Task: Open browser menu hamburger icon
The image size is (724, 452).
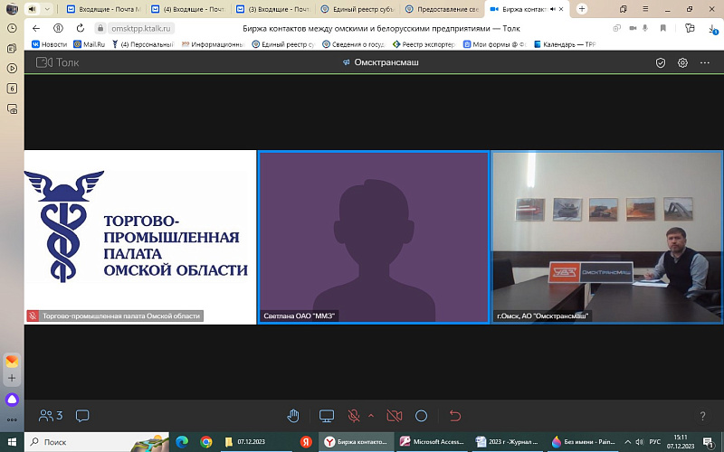Action: (645, 9)
